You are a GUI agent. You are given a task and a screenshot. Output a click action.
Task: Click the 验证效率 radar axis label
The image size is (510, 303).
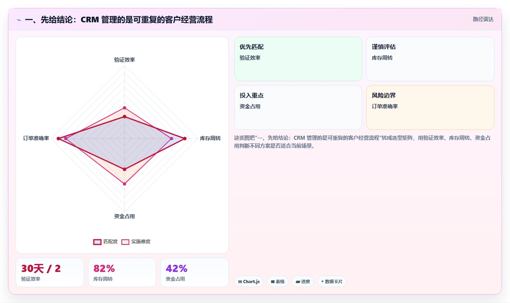(124, 60)
